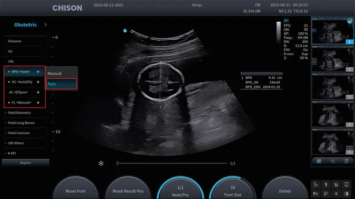Click the 1/1 frame counter
Viewport: 355px width, 199px height.
coord(233,163)
